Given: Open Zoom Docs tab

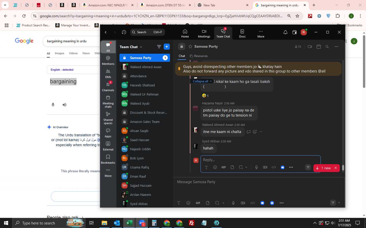Looking at the screenshot, I should (242, 33).
